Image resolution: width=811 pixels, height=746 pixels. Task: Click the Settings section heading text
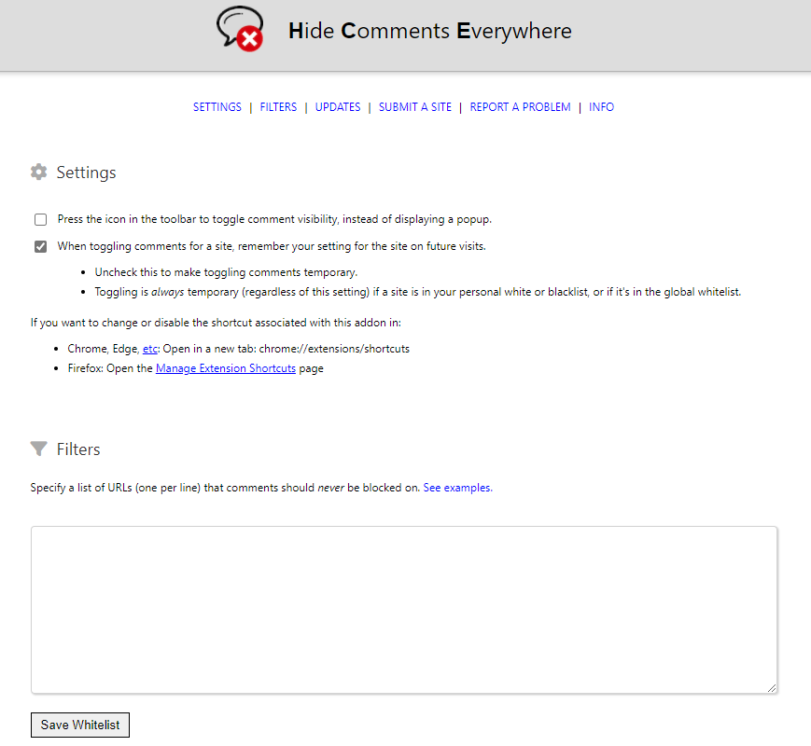[x=86, y=173]
